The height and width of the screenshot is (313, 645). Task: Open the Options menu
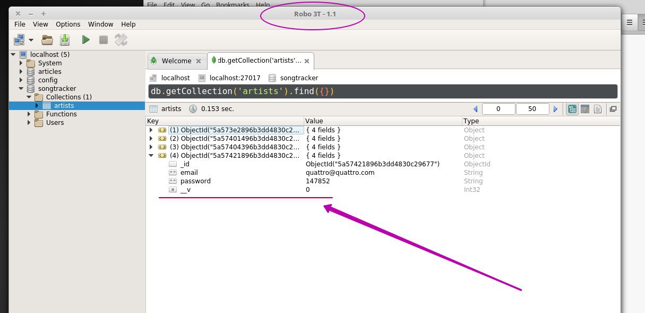click(x=68, y=24)
